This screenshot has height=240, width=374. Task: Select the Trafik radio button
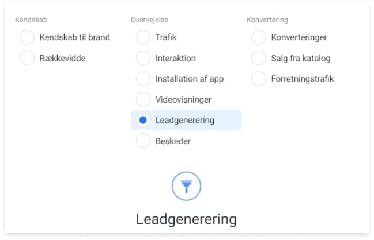(143, 37)
